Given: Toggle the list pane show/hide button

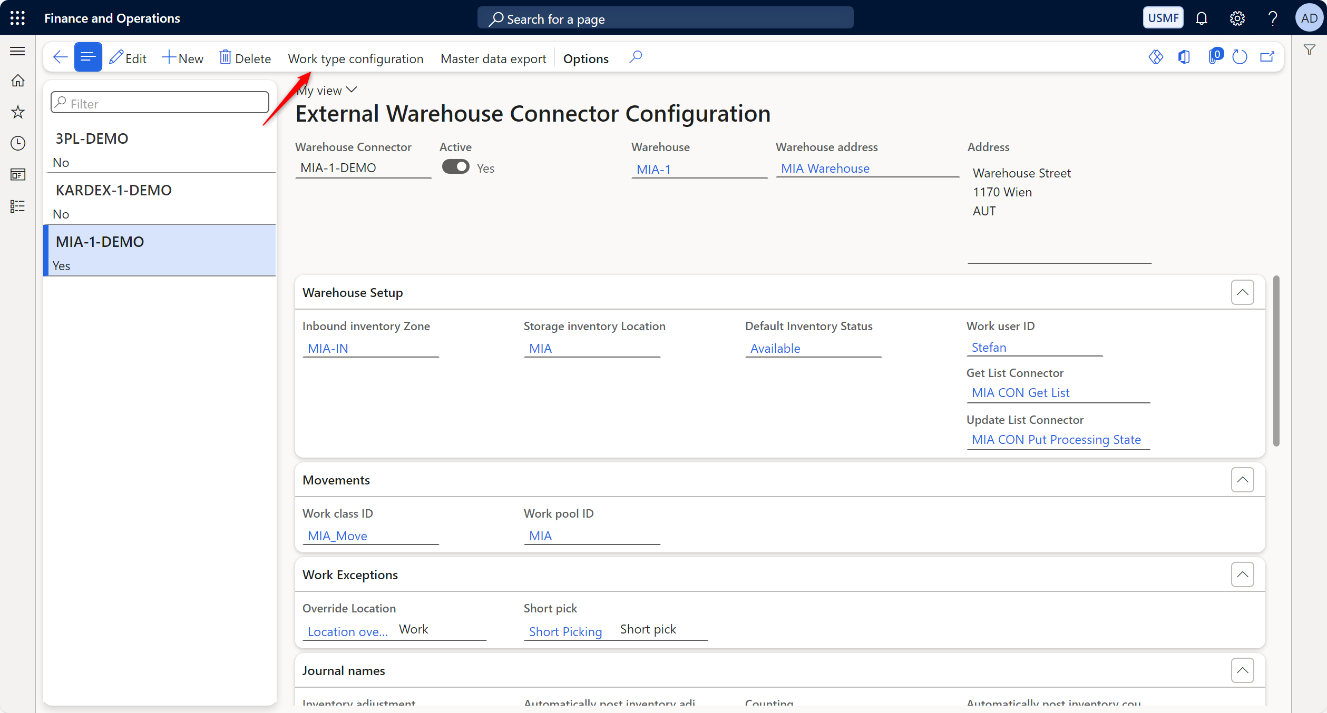Looking at the screenshot, I should pos(88,57).
